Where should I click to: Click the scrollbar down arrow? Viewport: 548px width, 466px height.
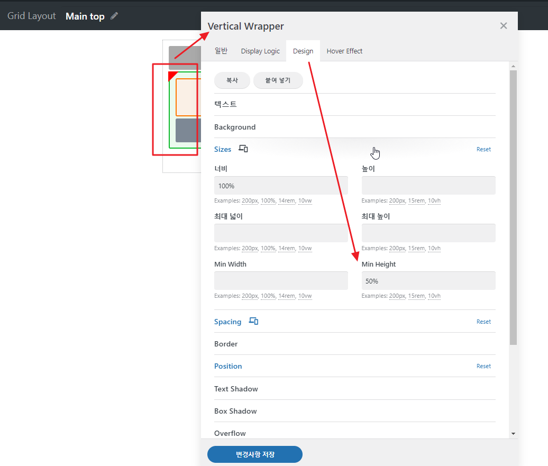tap(513, 434)
